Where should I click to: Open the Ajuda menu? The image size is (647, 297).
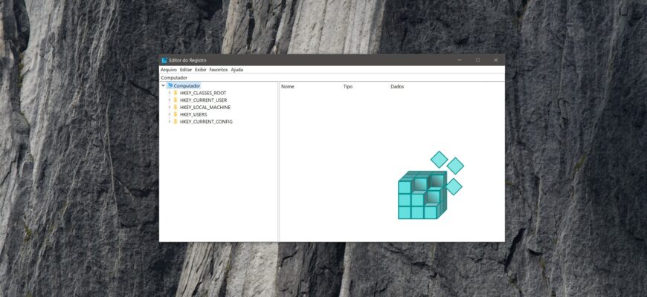click(237, 70)
